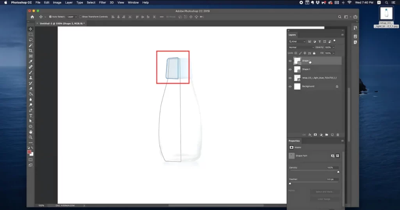Open the Filter menu
The image size is (400, 210).
102,3
